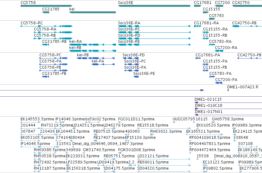Viewport: 262px width, 173px height.
Task: Select EST EK145553.5prime label
Action: (37, 119)
